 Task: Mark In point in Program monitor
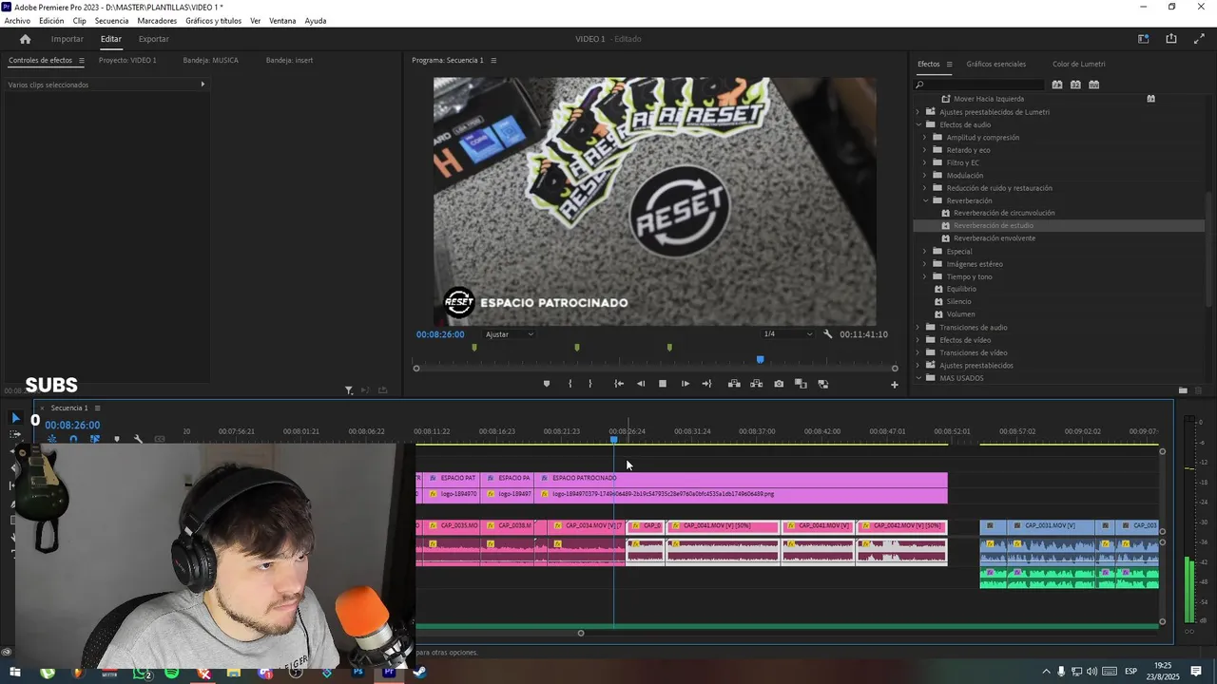(x=570, y=384)
